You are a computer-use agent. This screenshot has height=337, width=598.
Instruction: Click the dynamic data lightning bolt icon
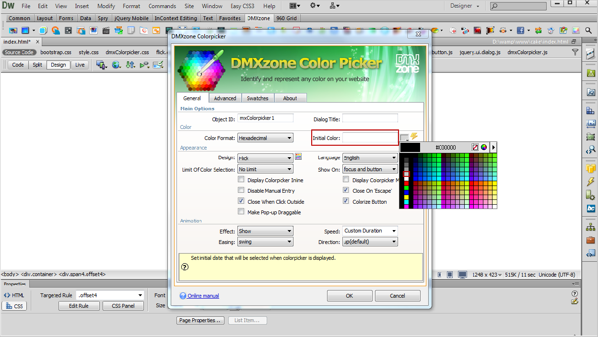tap(414, 137)
